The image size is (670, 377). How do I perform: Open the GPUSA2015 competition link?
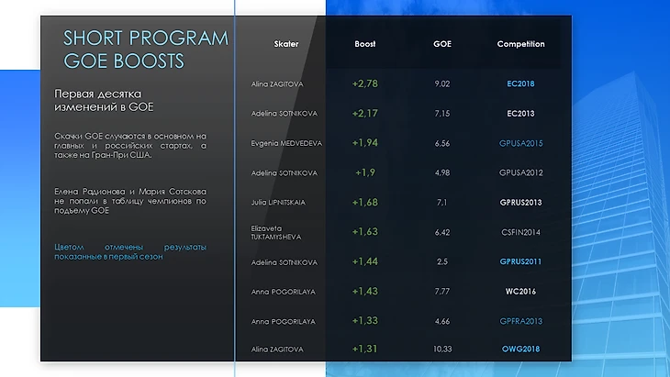520,143
